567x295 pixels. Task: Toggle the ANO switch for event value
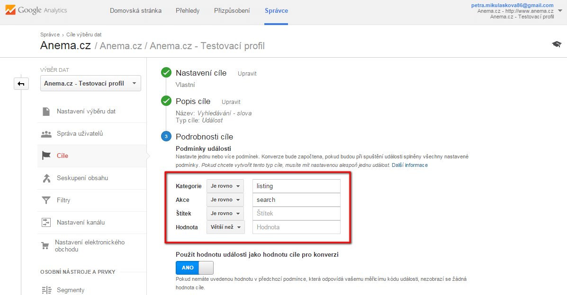coord(195,268)
